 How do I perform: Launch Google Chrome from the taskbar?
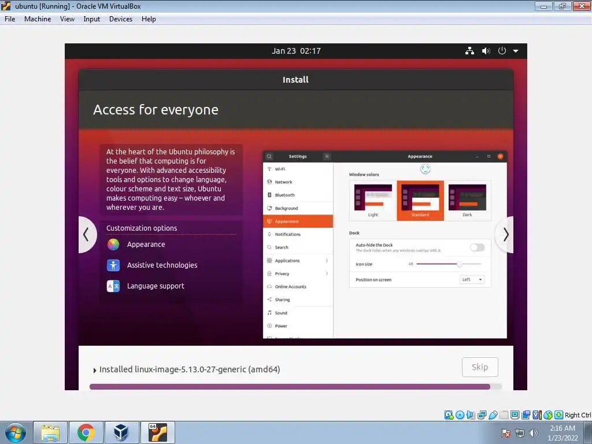pyautogui.click(x=86, y=432)
